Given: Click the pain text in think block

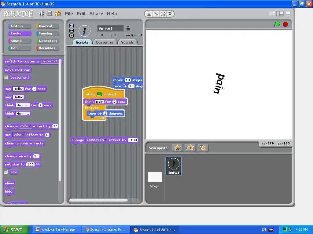Looking at the screenshot, I should tap(100, 102).
